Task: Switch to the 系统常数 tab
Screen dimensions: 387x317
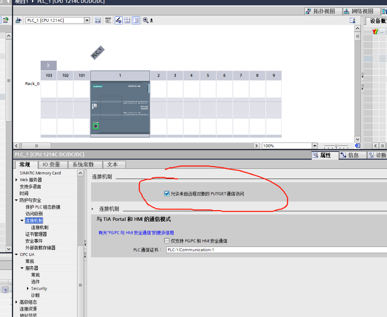Action: click(x=83, y=164)
